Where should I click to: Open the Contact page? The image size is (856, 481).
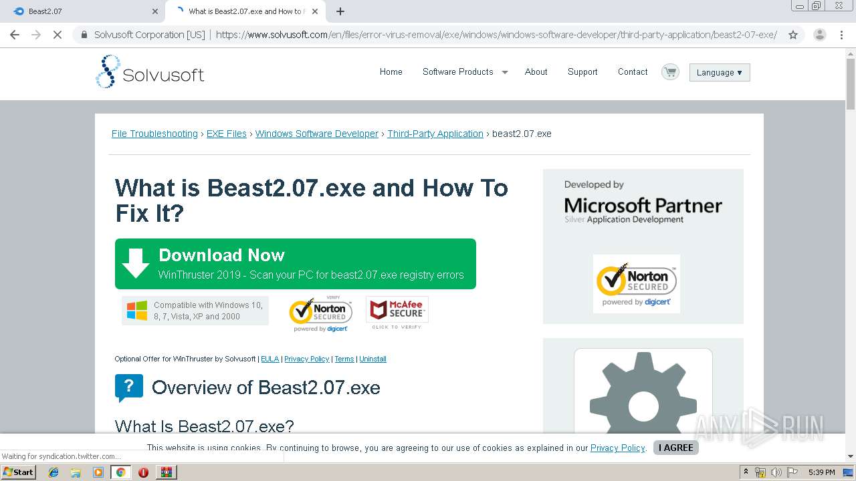pos(633,71)
